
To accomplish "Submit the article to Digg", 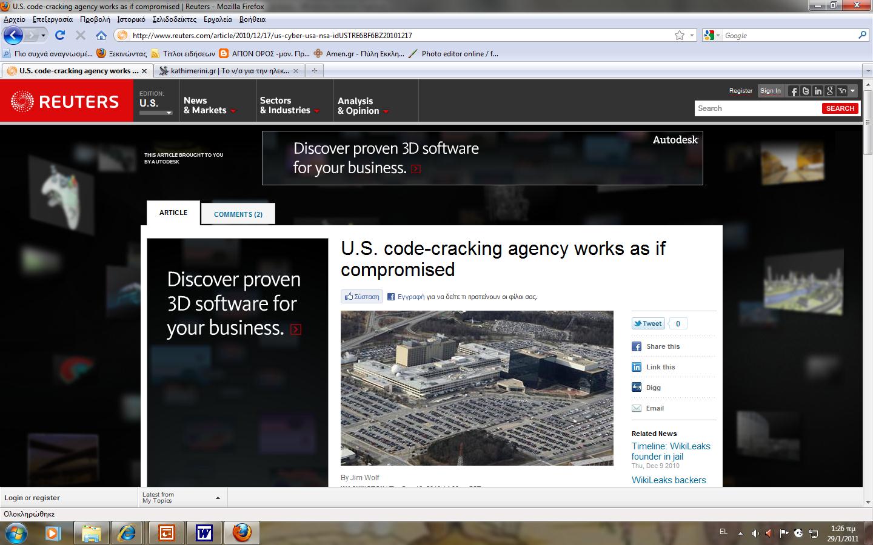I will click(x=646, y=388).
